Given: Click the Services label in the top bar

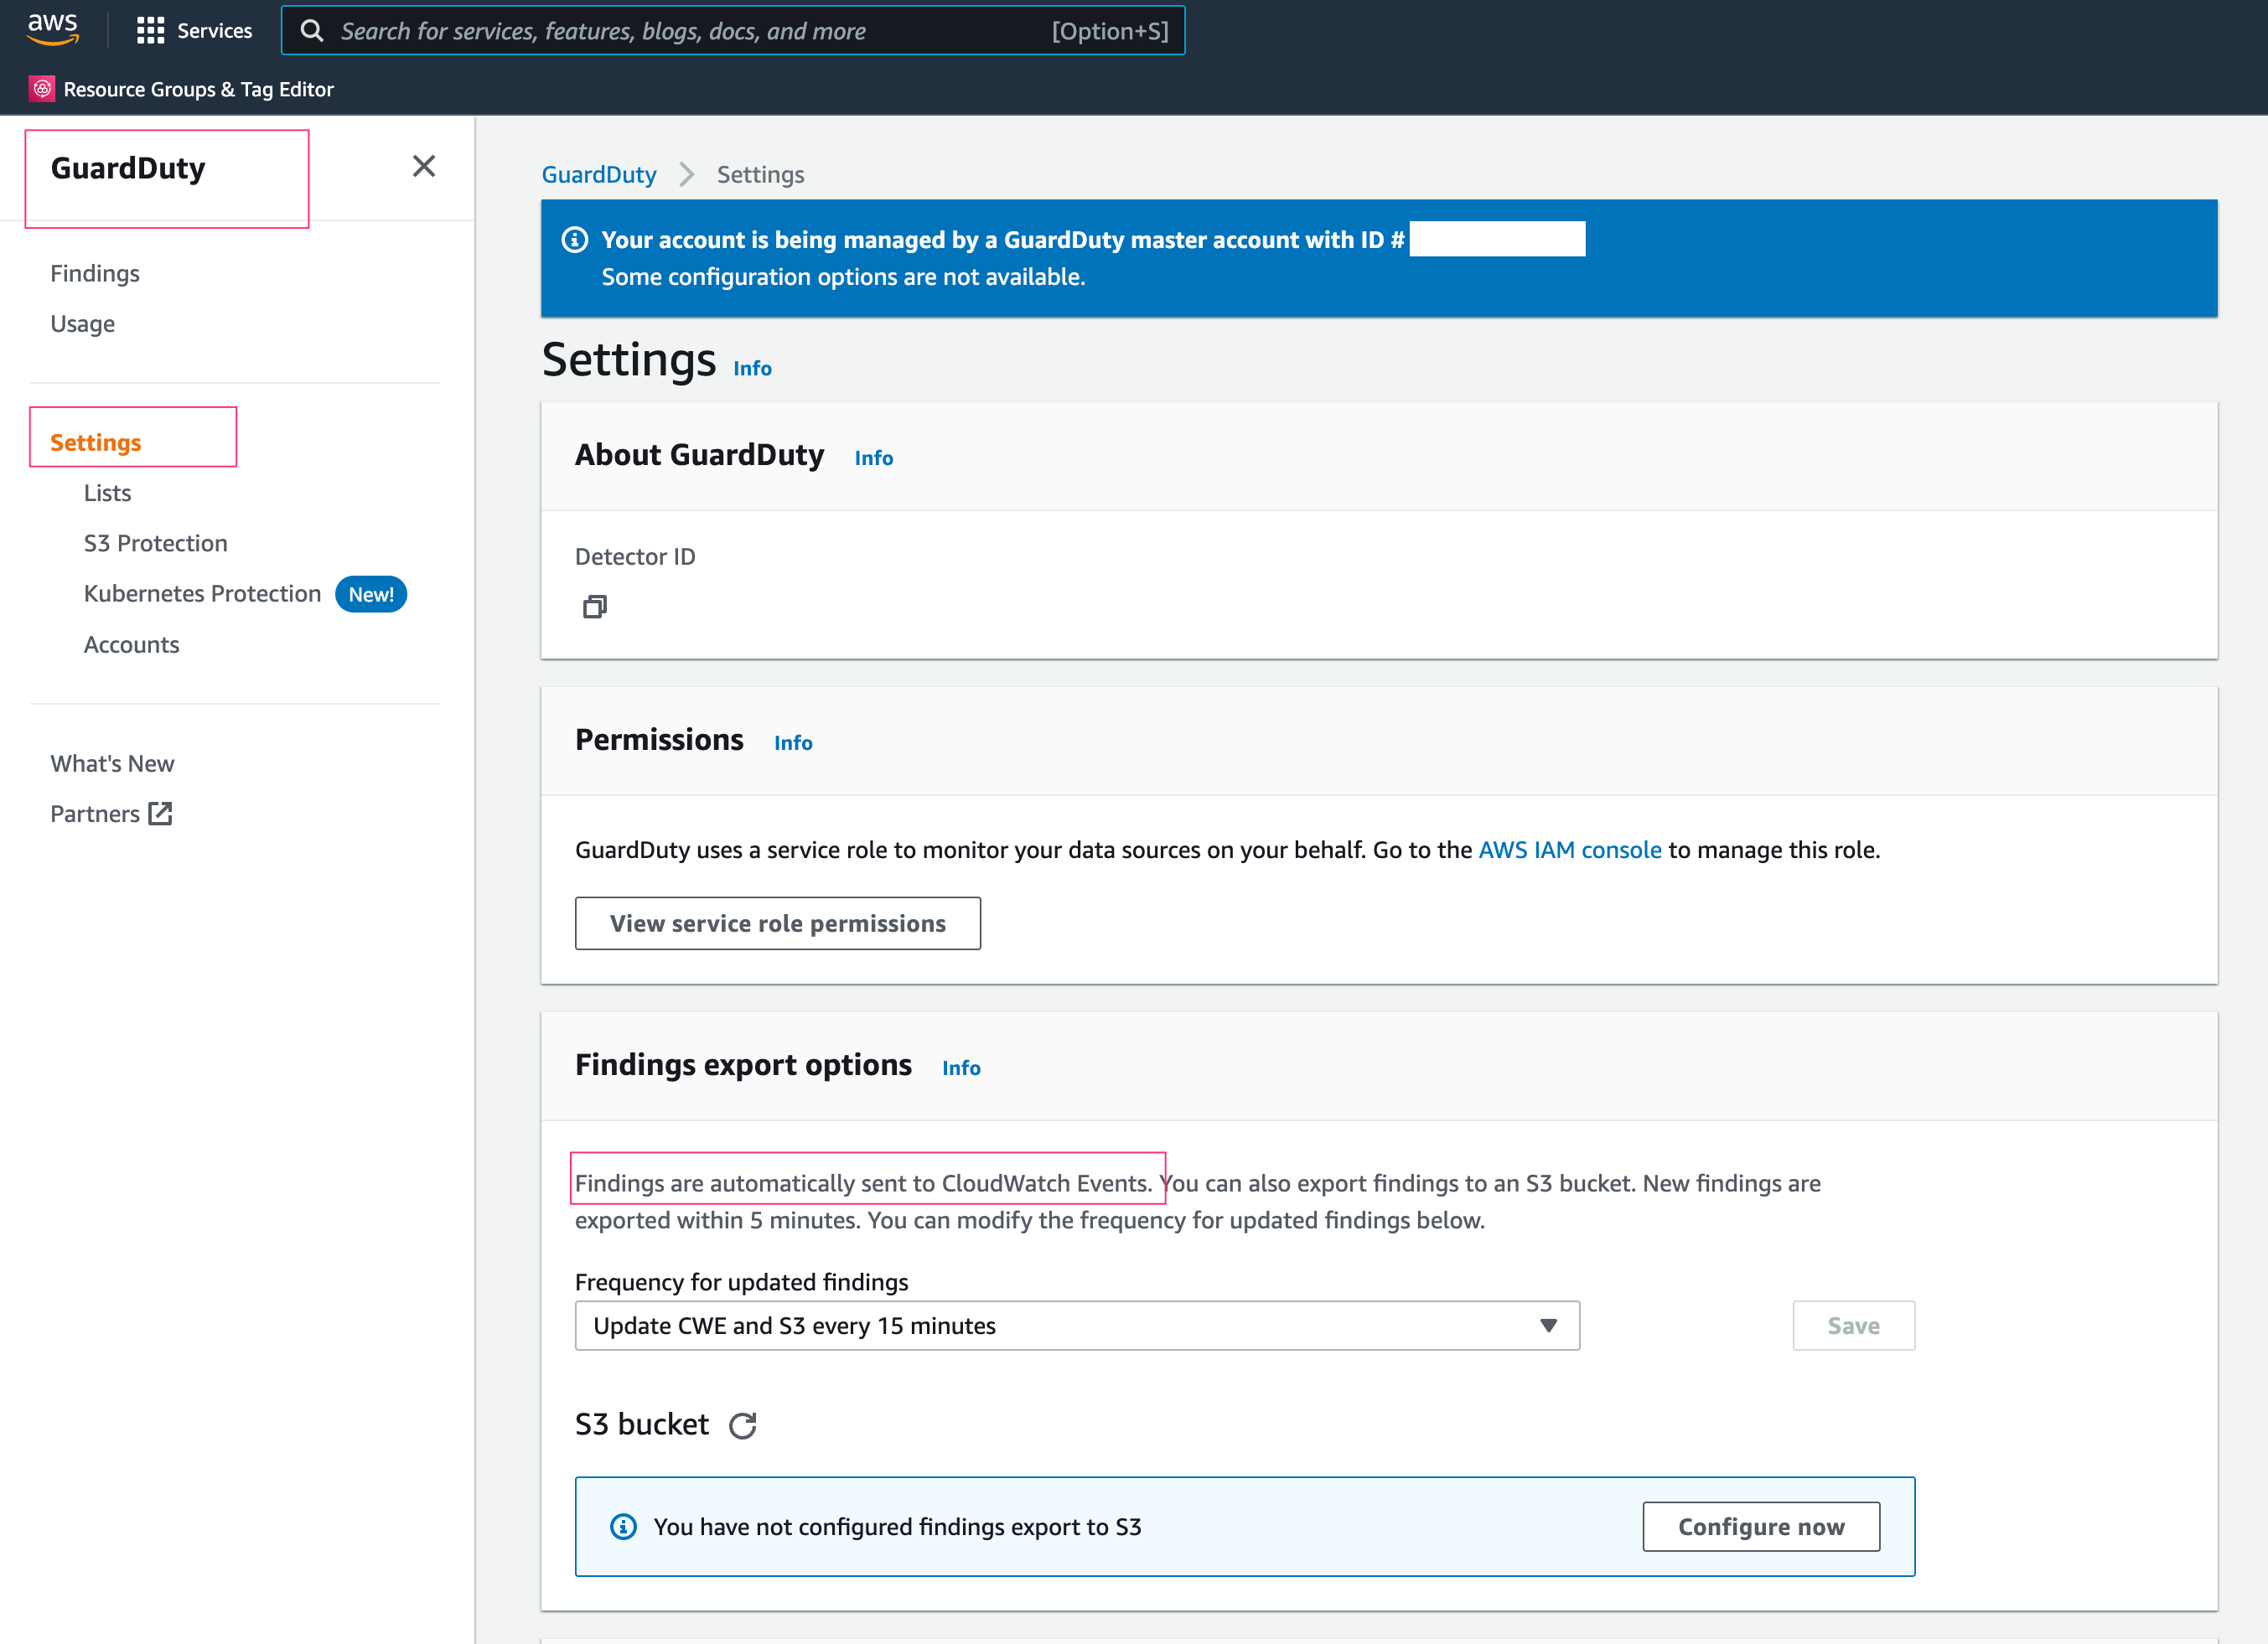Looking at the screenshot, I should coord(215,31).
